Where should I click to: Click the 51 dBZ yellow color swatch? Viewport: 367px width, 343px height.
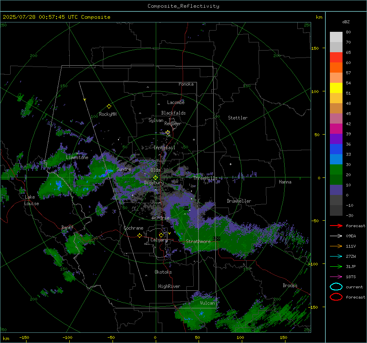[x=336, y=88]
